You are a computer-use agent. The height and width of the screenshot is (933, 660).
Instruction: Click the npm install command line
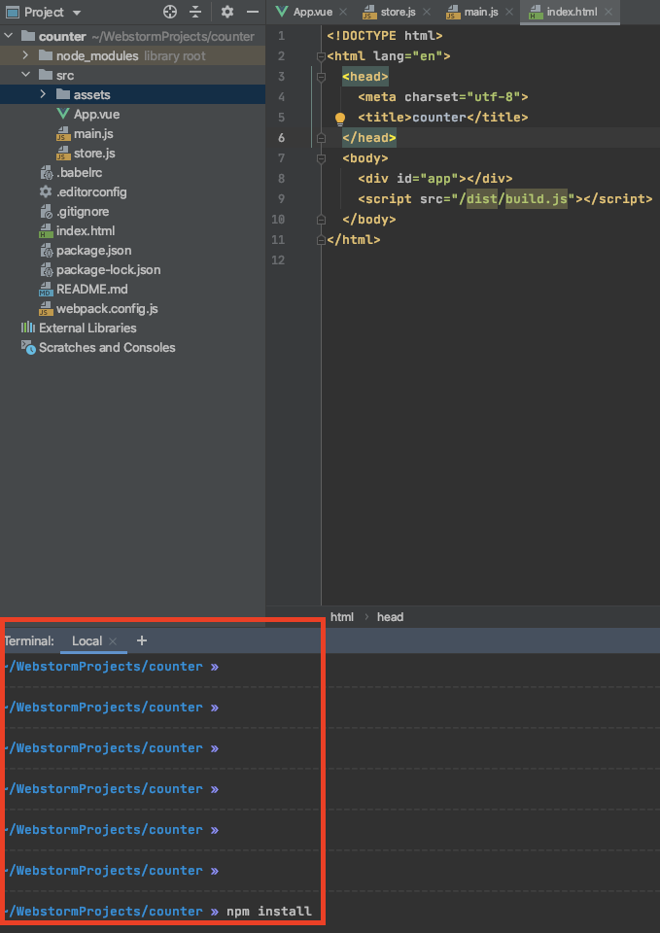(x=269, y=911)
